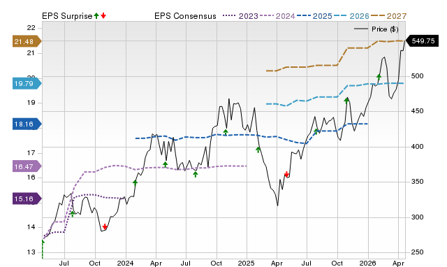Viewport: 447px width, 267px height.
Task: Click the 13 label on EPS axis
Action: (31, 252)
